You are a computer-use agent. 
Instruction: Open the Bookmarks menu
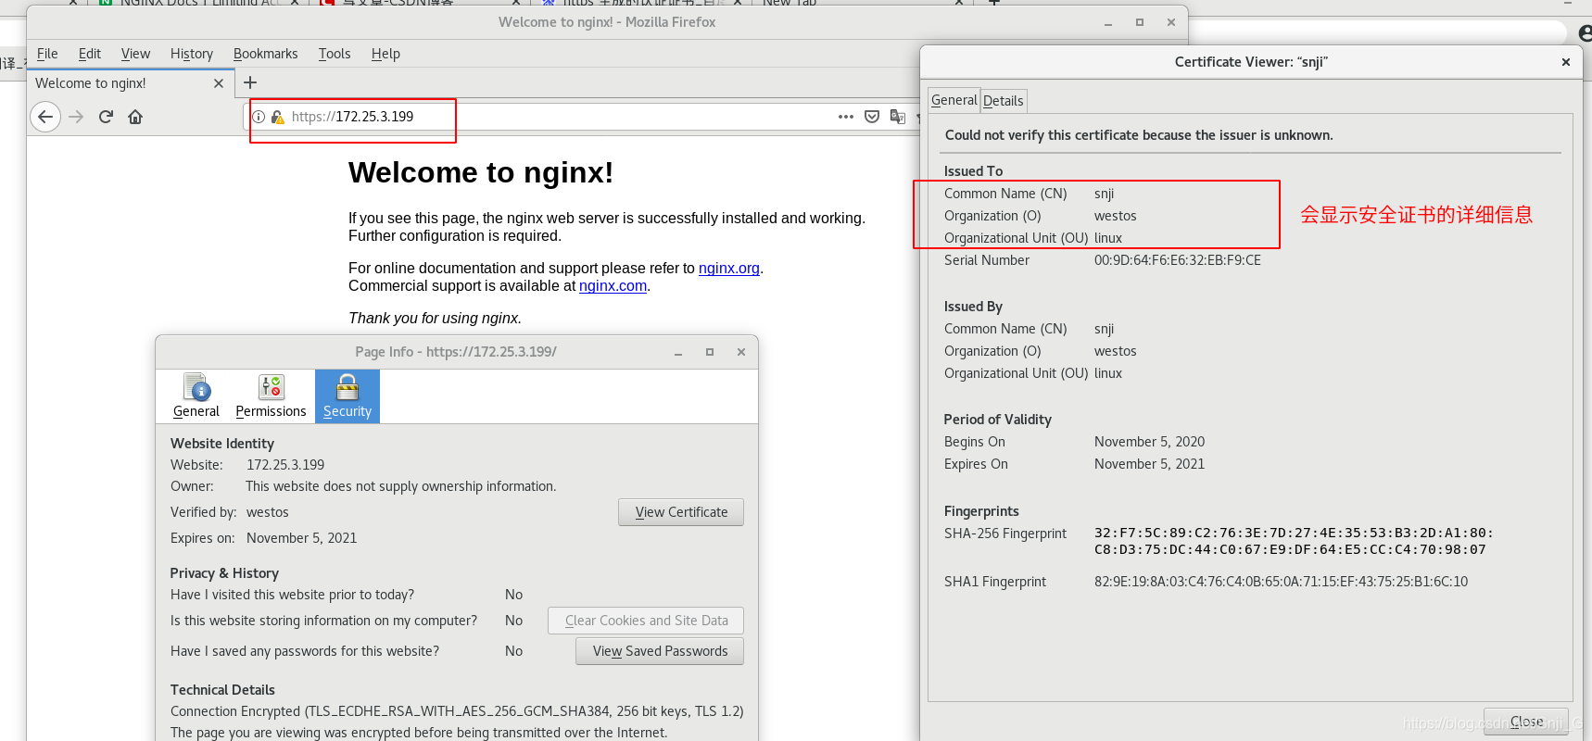coord(266,54)
